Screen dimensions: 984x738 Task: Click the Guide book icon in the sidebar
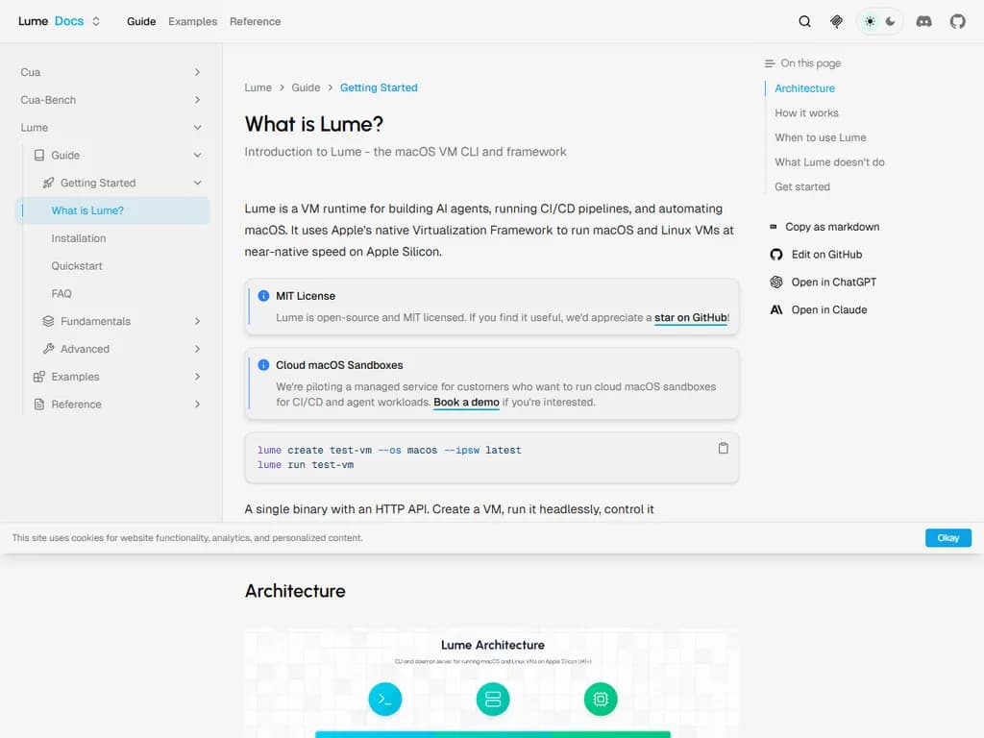point(39,155)
